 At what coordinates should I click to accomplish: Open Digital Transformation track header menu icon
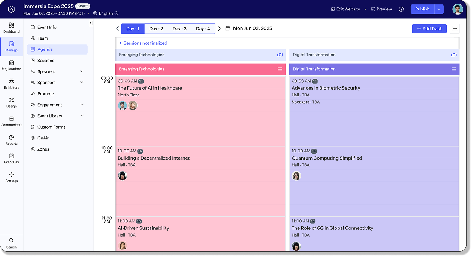[454, 69]
